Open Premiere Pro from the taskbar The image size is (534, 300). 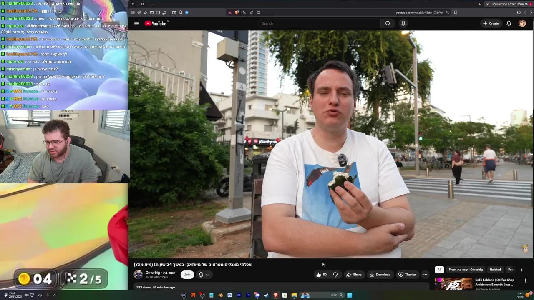click(x=248, y=295)
